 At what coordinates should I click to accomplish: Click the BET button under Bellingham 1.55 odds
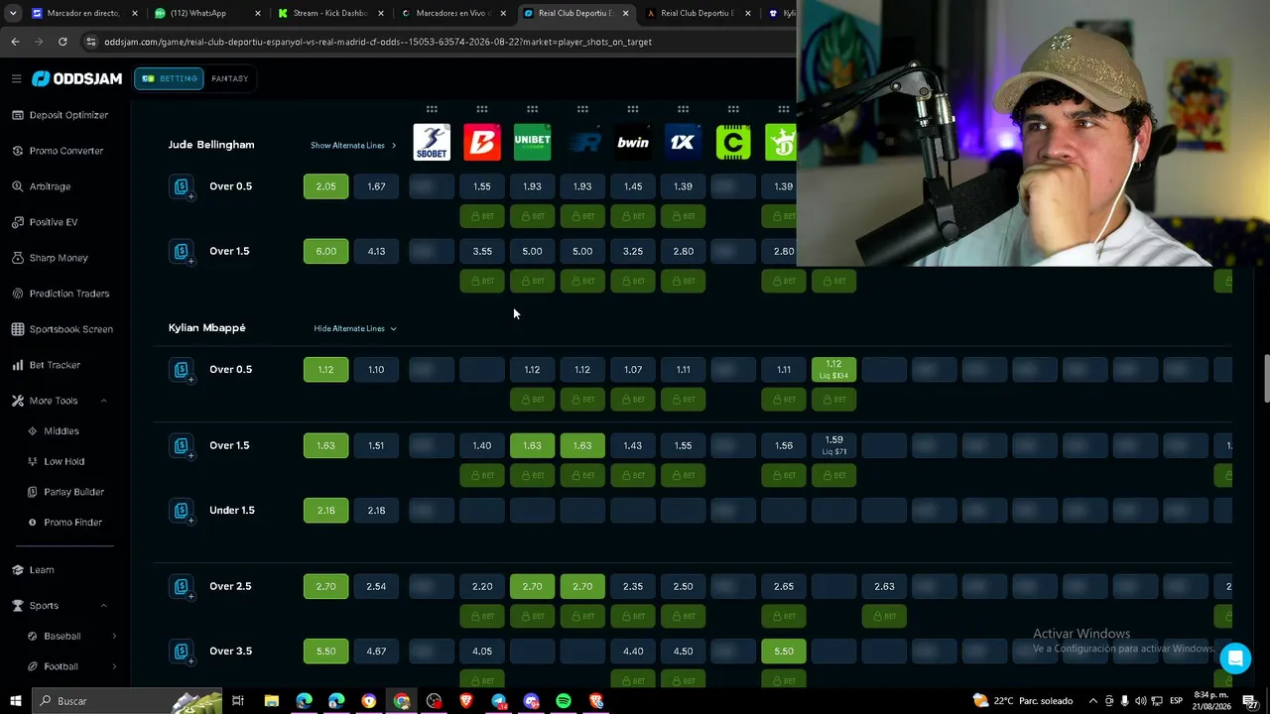[x=482, y=216]
